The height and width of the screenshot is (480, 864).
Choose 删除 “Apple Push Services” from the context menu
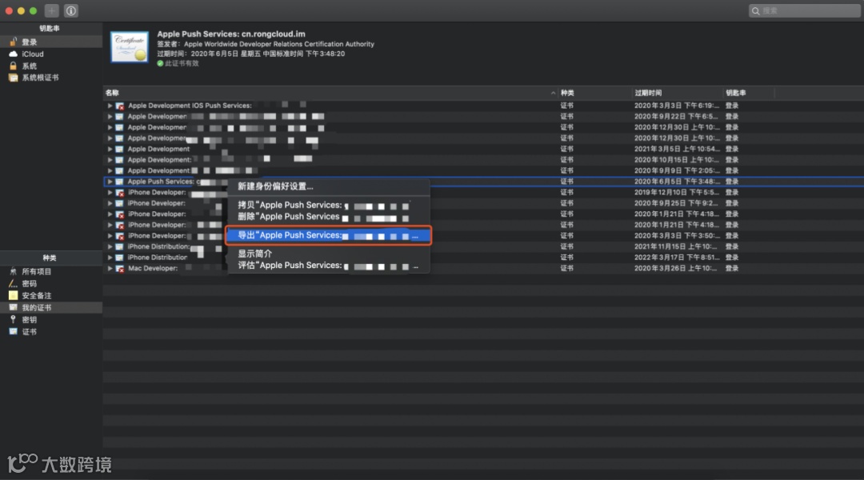329,217
